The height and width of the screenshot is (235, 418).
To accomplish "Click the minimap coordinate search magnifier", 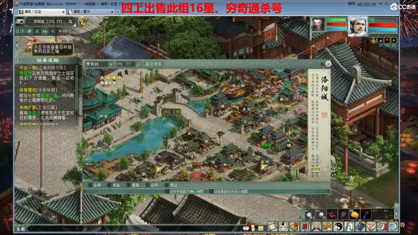I will point(138,64).
